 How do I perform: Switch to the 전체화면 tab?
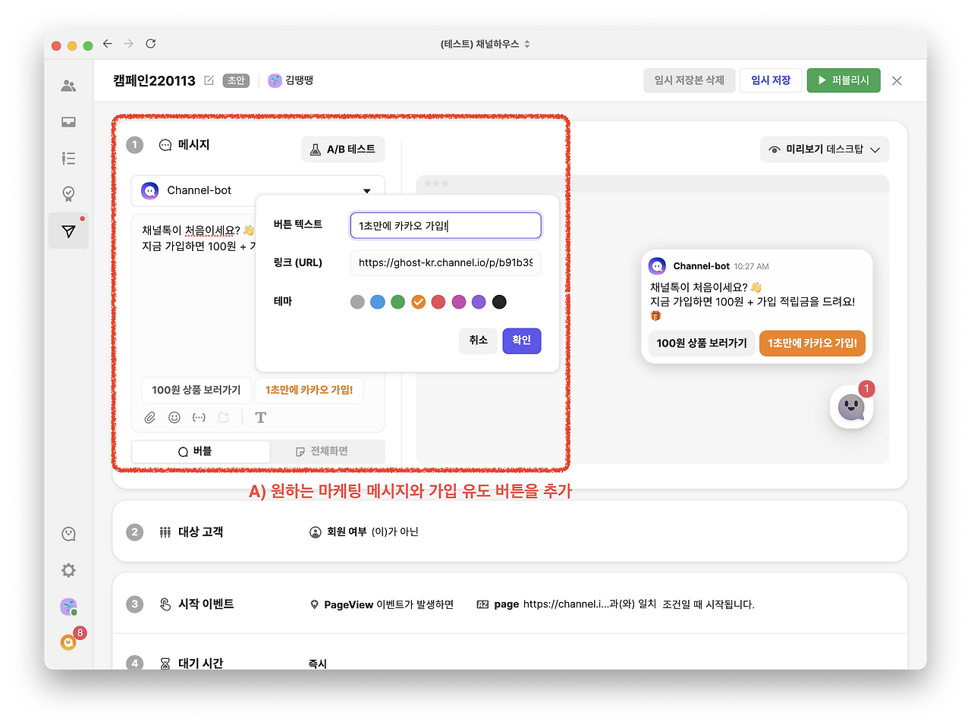click(x=327, y=451)
